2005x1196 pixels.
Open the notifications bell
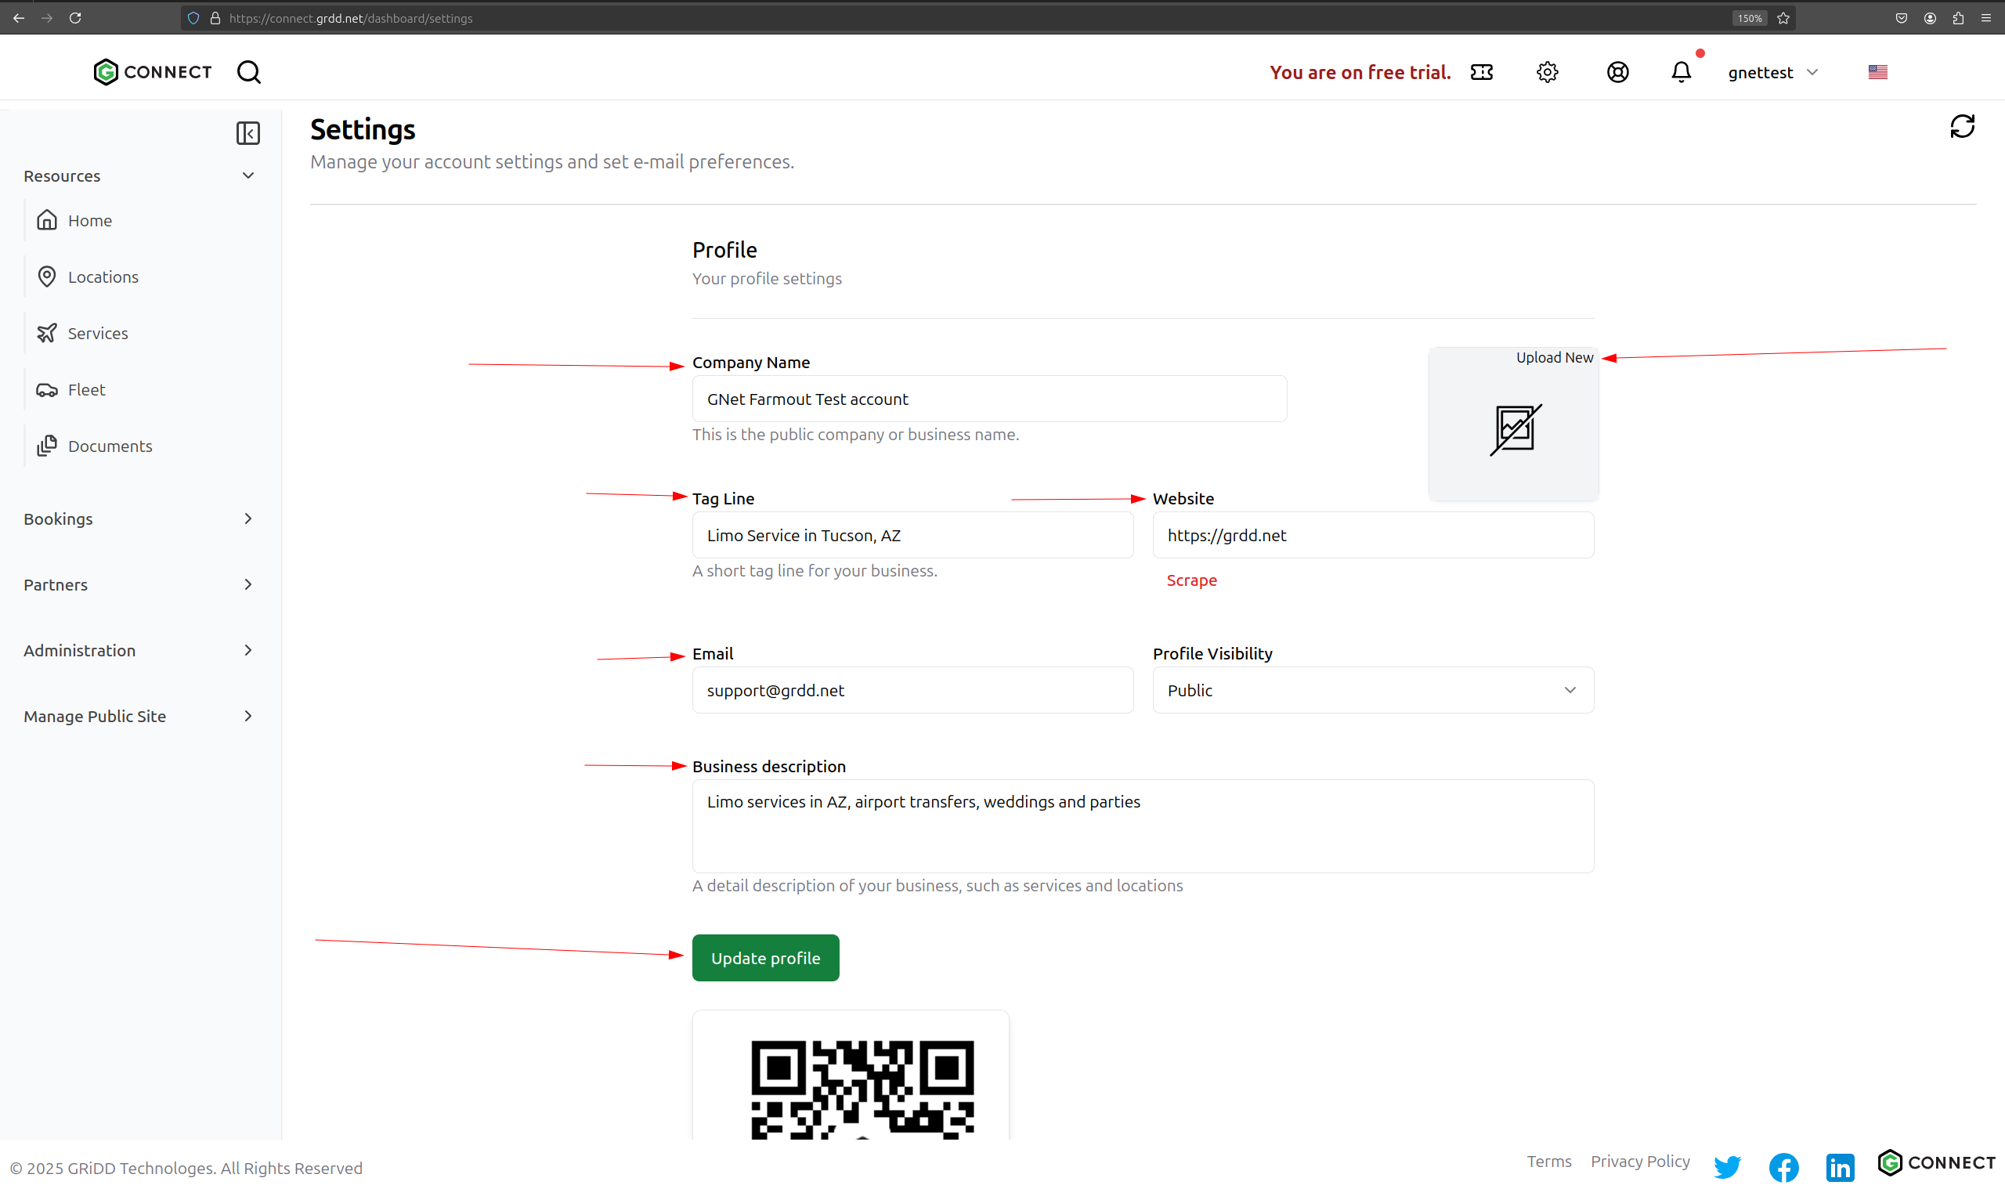click(x=1681, y=73)
